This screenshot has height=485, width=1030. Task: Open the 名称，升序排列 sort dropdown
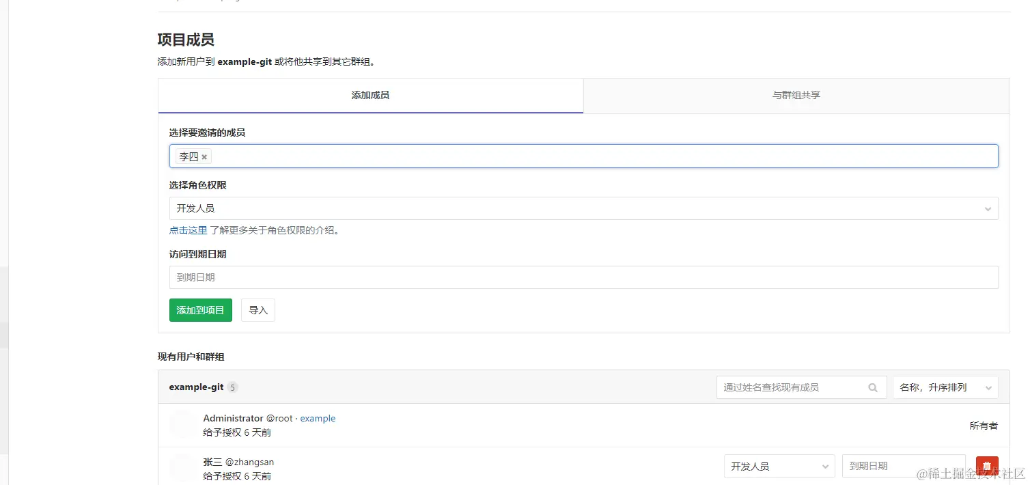pos(945,387)
